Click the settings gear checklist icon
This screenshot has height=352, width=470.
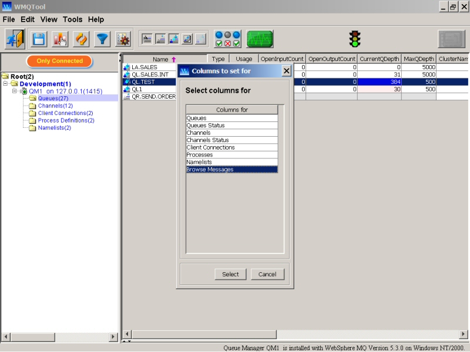click(123, 39)
